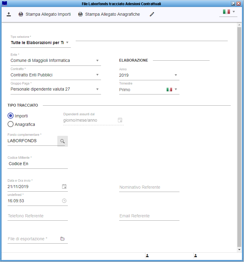This screenshot has width=244, height=262.
Task: Expand the Anno 2019 dropdown
Action: point(176,75)
